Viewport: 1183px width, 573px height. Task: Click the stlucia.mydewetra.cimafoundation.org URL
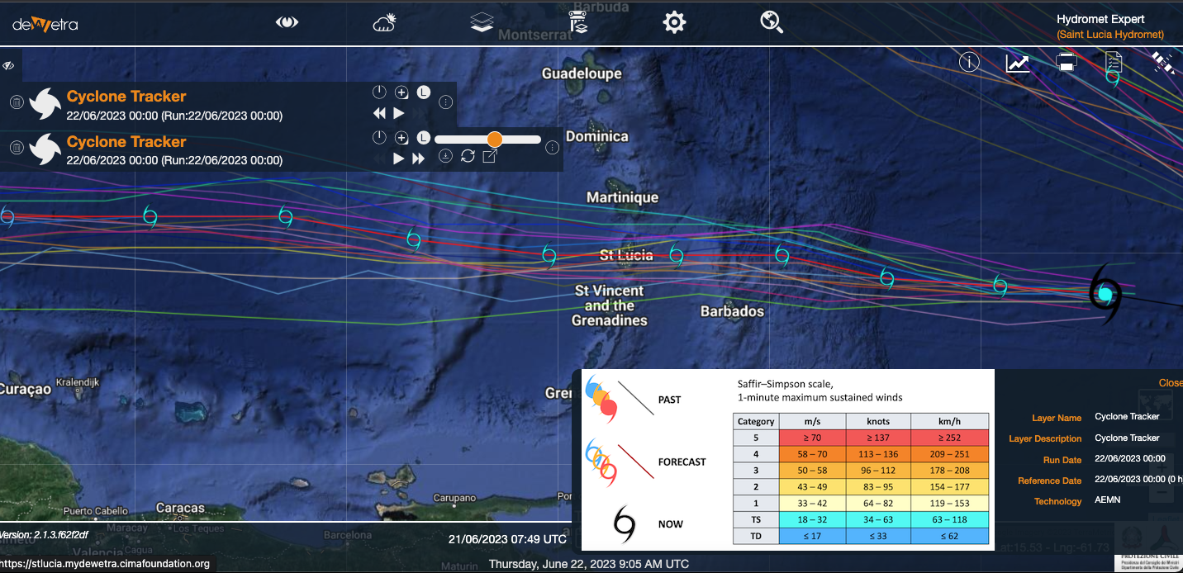click(104, 565)
